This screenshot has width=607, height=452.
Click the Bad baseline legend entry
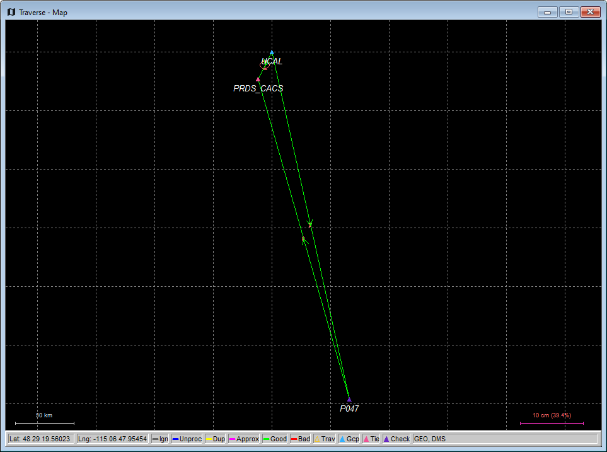[x=300, y=439]
